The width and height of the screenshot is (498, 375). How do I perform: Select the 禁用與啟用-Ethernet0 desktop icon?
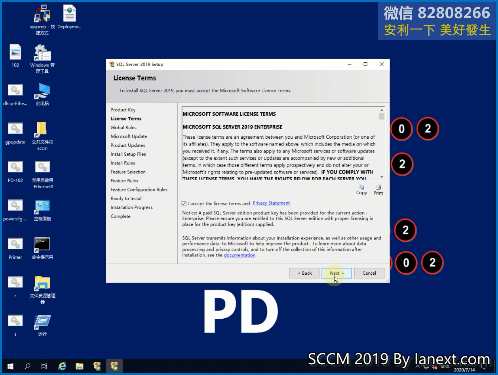point(42,174)
